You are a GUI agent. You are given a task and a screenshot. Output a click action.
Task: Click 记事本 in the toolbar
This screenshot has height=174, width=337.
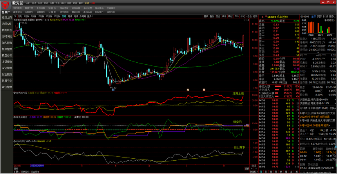pyautogui.click(x=52, y=12)
